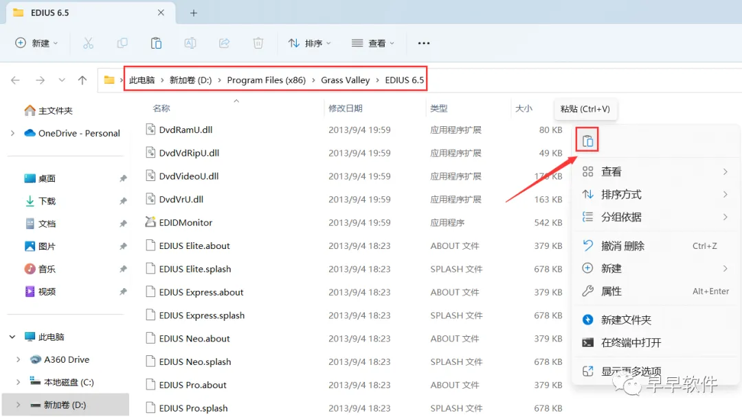The image size is (742, 417).
Task: Sort by the 修改日期 column header
Action: click(x=346, y=108)
